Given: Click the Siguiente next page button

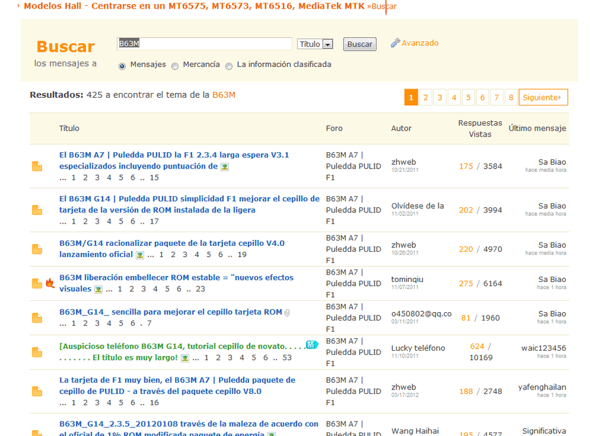Looking at the screenshot, I should point(543,98).
